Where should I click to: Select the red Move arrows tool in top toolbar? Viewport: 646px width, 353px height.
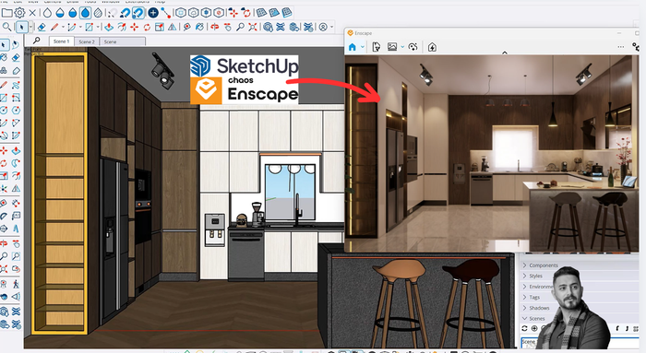coord(135,27)
